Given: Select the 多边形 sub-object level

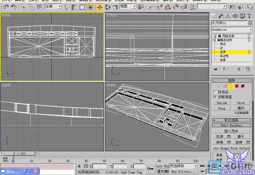Looking at the screenshot, I should coord(224,56).
